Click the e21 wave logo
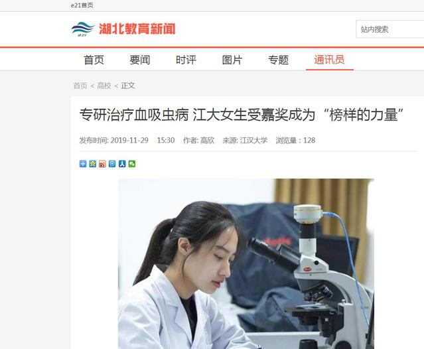Image resolution: width=424 pixels, height=349 pixels. pyautogui.click(x=83, y=29)
